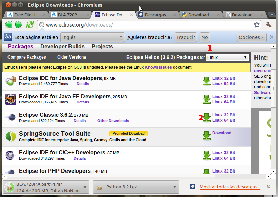278x197 pixels.
Task: Reload the page with the refresh icon
Action: [30, 24]
